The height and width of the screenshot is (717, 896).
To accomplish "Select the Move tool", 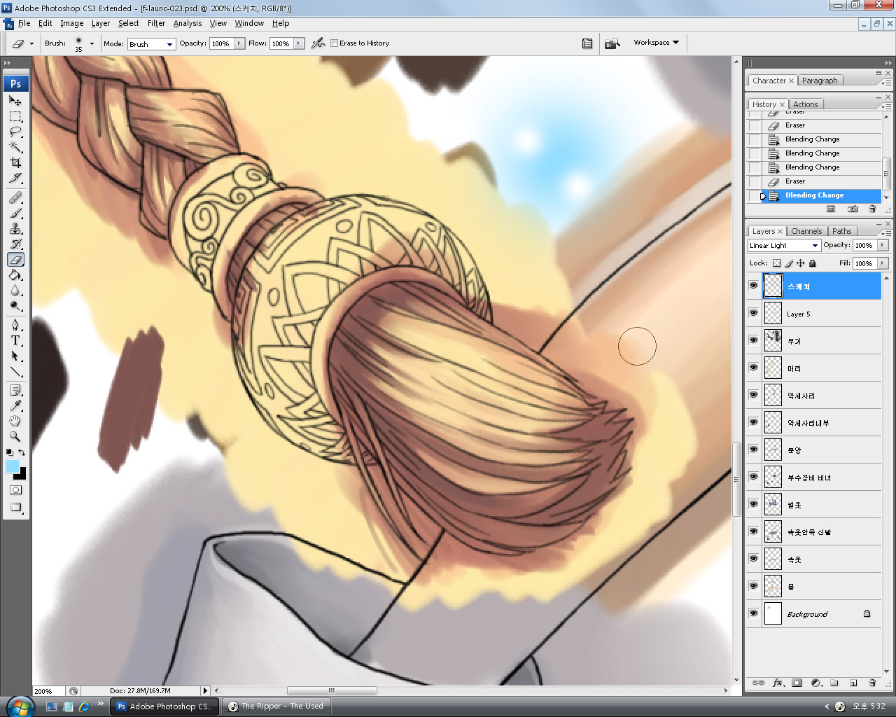I will pyautogui.click(x=15, y=101).
